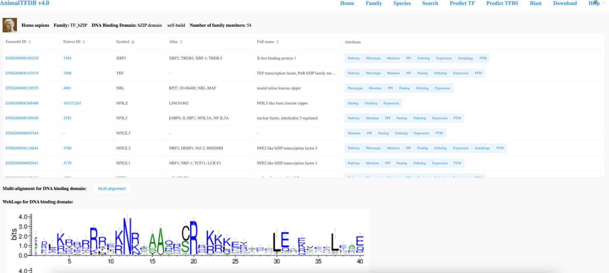Select Autophagy tag in XBP1 row

(x=465, y=58)
